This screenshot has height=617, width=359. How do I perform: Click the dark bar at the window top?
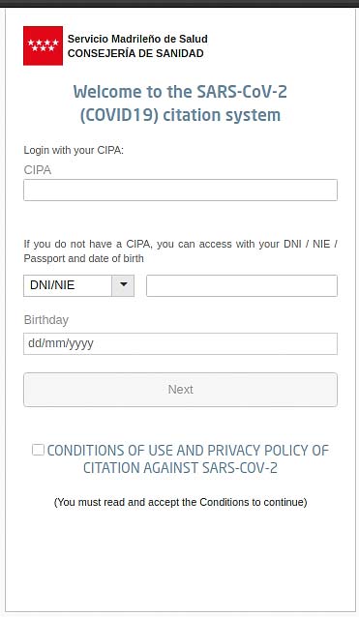click(x=180, y=4)
